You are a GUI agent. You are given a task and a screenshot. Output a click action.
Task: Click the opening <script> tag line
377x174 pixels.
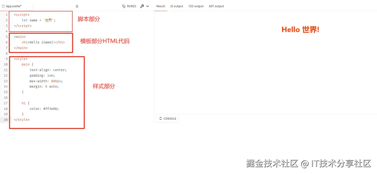coord(22,15)
